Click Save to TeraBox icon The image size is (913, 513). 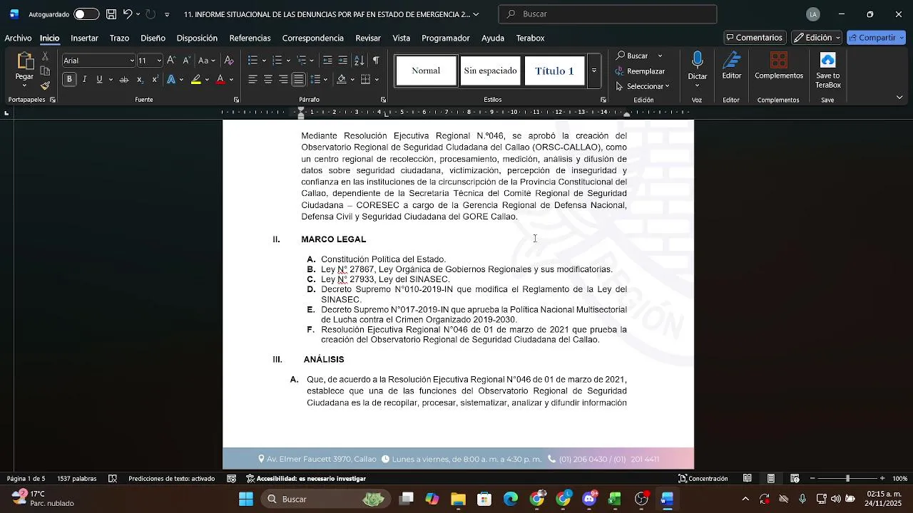pyautogui.click(x=827, y=60)
